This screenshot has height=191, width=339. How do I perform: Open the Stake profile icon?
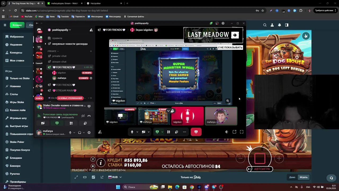(x=272, y=25)
